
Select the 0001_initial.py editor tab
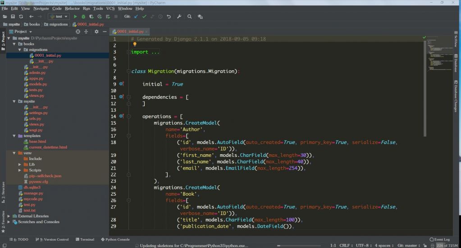point(130,32)
